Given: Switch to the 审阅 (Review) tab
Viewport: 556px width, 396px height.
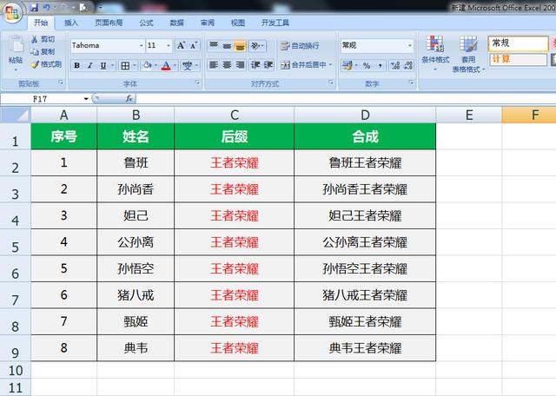Looking at the screenshot, I should tap(207, 23).
